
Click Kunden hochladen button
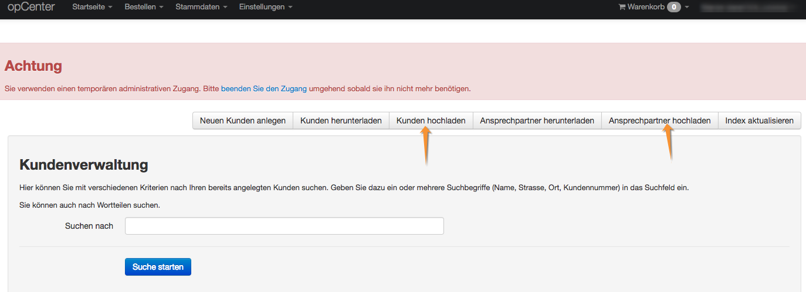point(431,121)
